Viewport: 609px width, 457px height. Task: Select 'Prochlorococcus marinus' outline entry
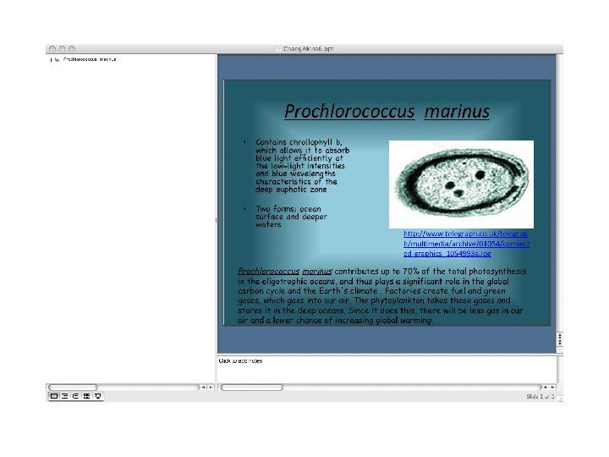pyautogui.click(x=90, y=59)
